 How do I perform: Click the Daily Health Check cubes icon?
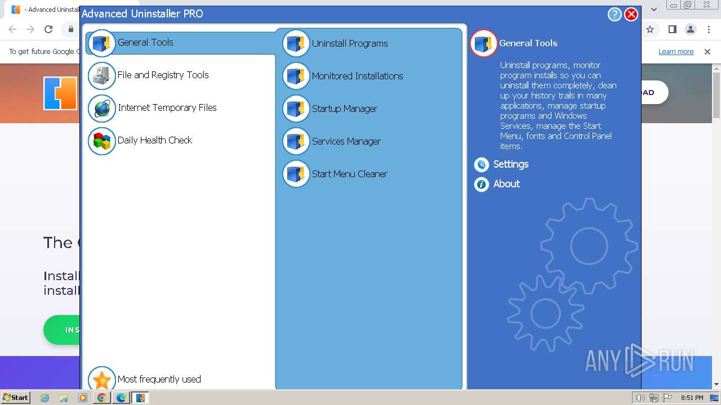click(x=102, y=141)
